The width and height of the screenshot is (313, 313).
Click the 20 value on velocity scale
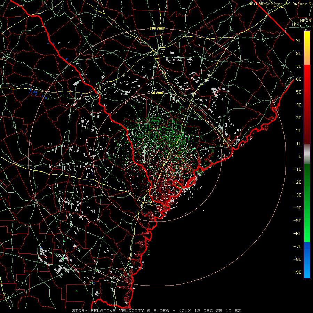click(x=299, y=130)
